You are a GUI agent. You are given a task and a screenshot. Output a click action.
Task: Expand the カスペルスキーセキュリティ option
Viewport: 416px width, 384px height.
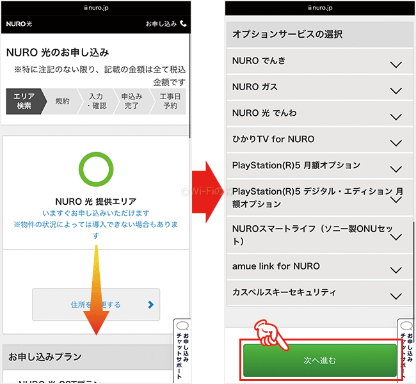[x=320, y=292]
